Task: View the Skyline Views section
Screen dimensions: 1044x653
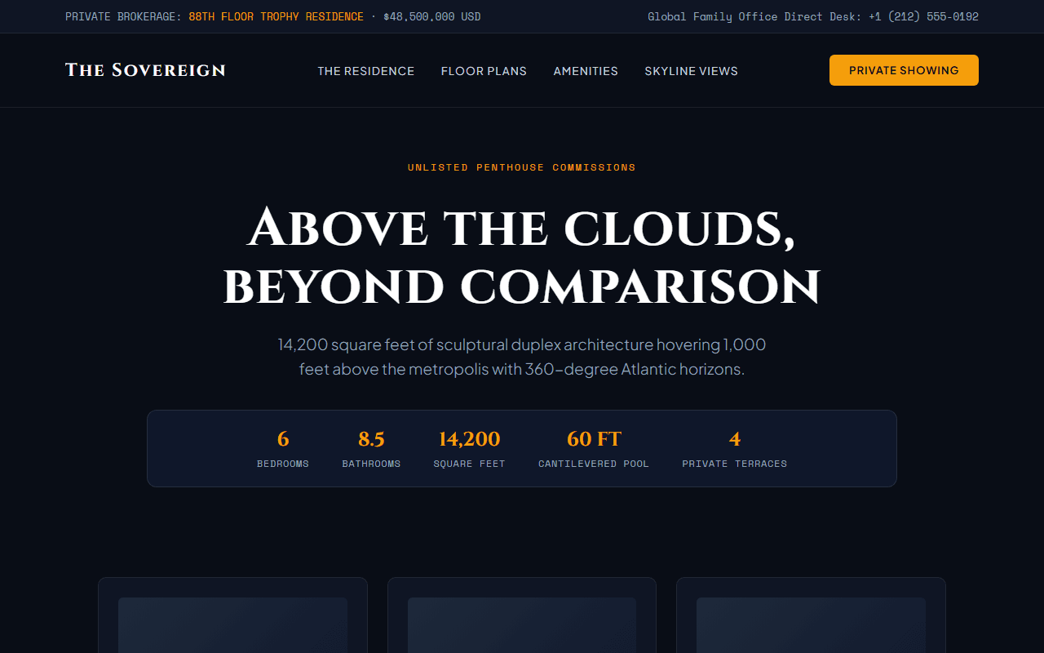Action: [x=691, y=71]
